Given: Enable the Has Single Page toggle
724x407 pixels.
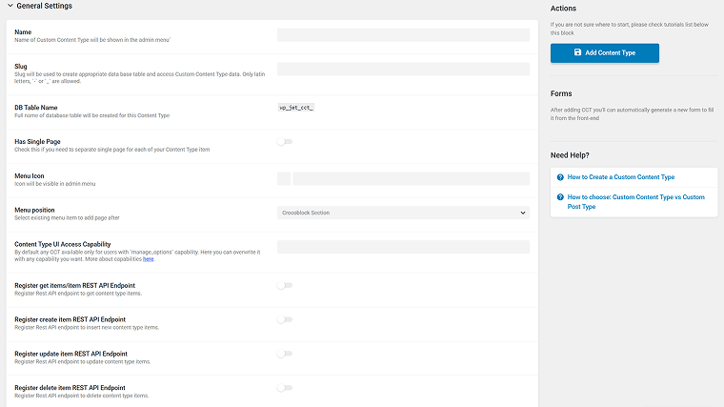Looking at the screenshot, I should [285, 142].
